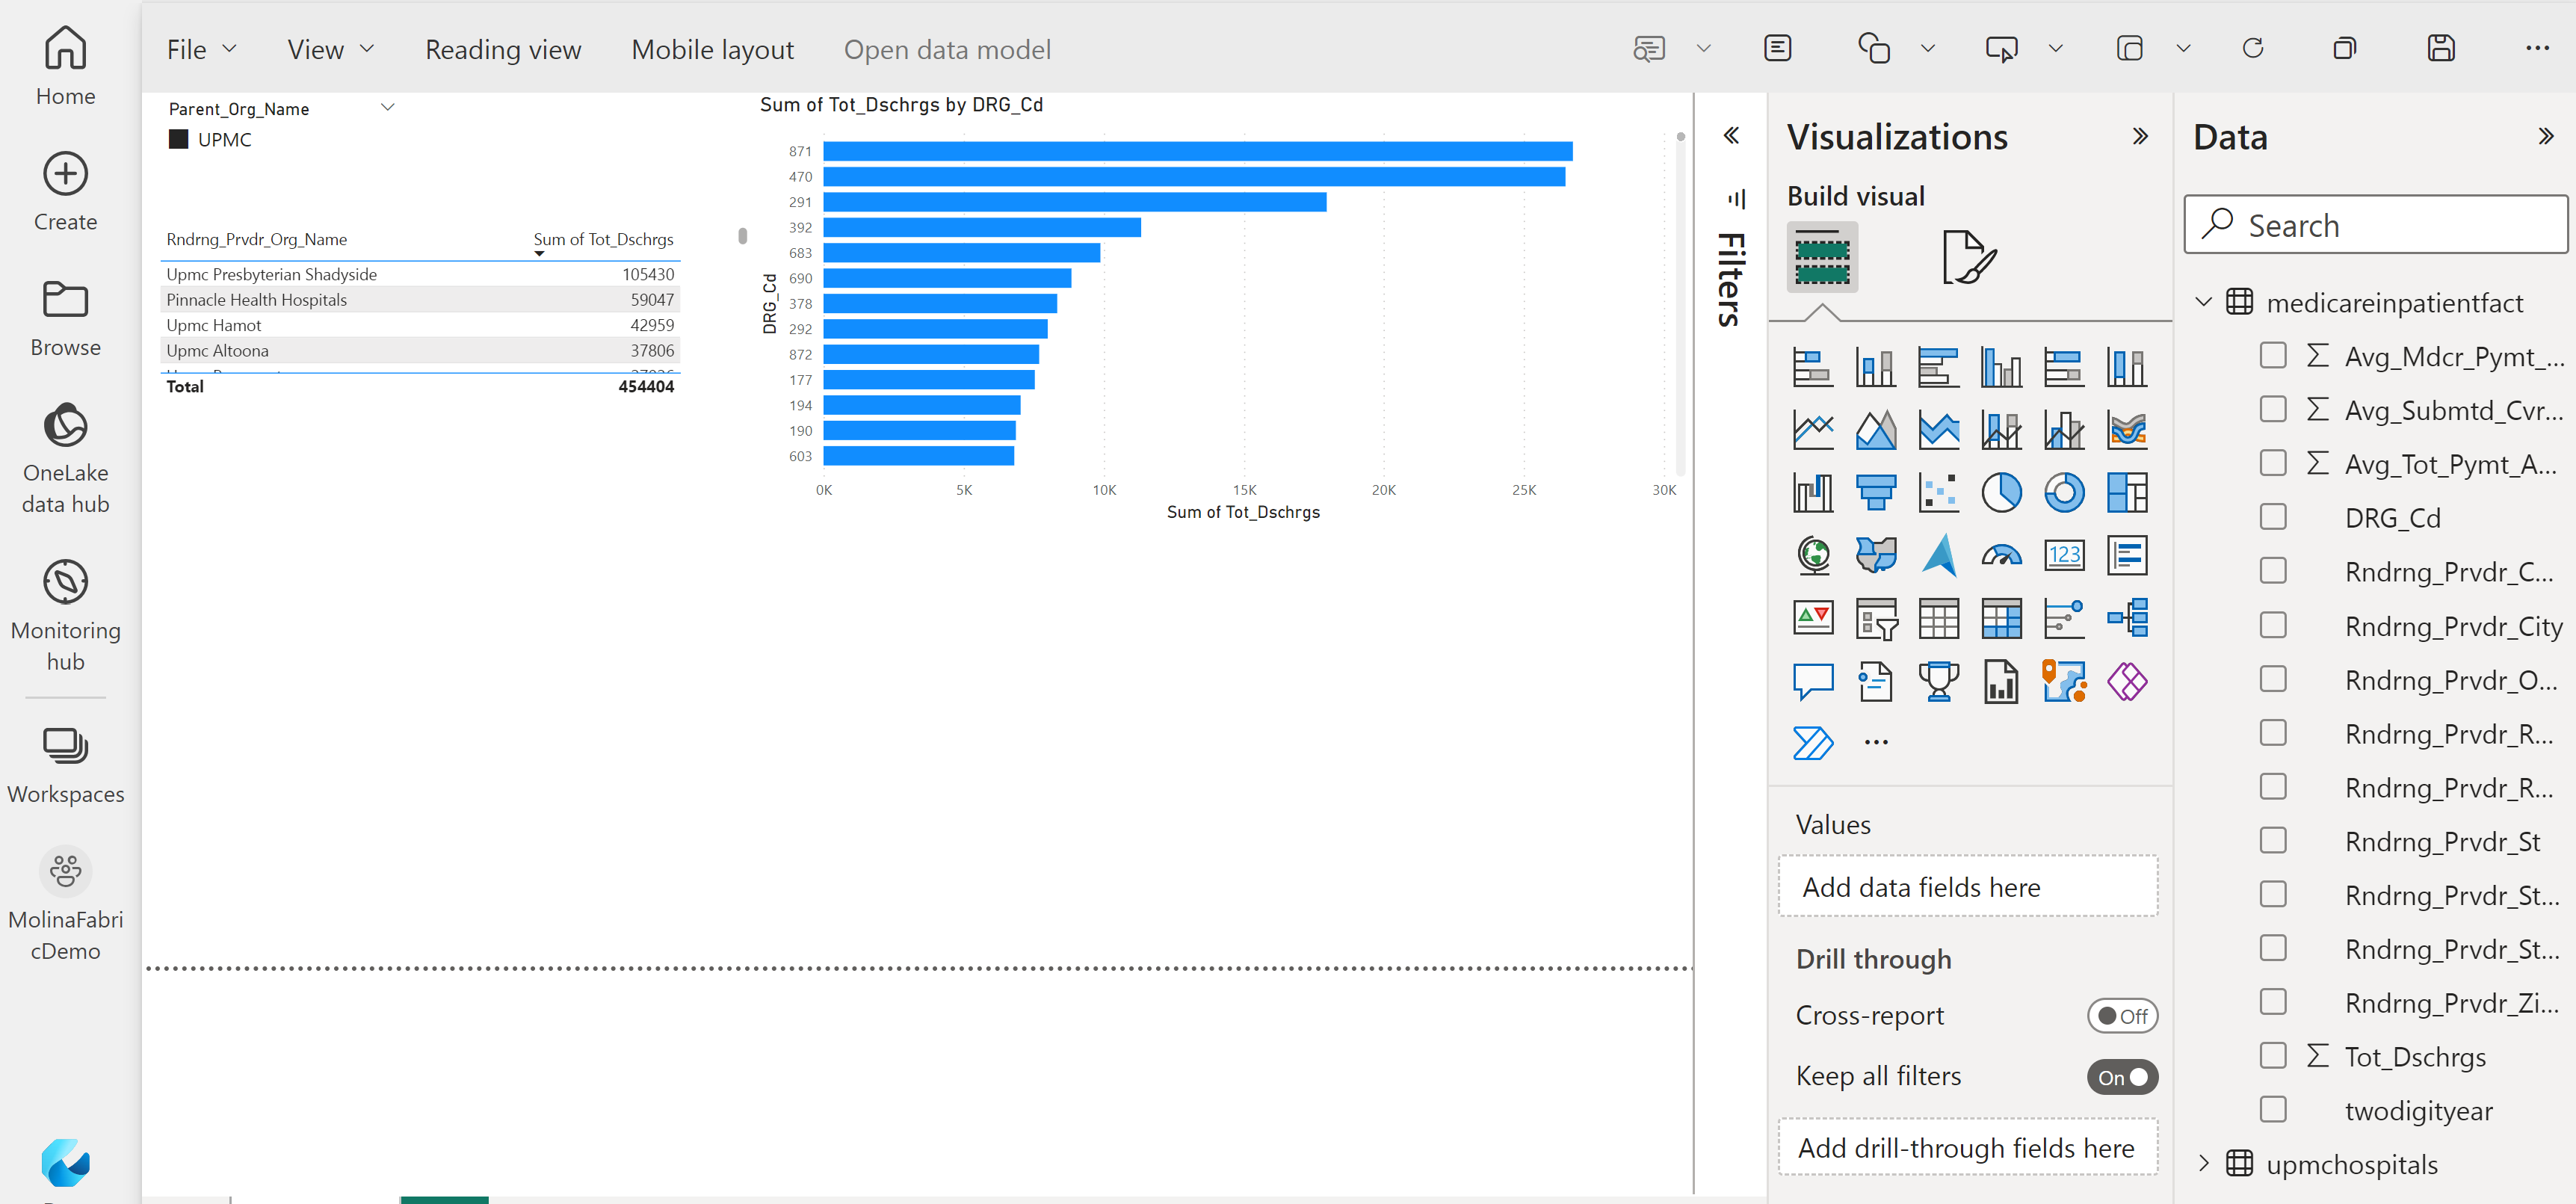Open the View menu

330,49
